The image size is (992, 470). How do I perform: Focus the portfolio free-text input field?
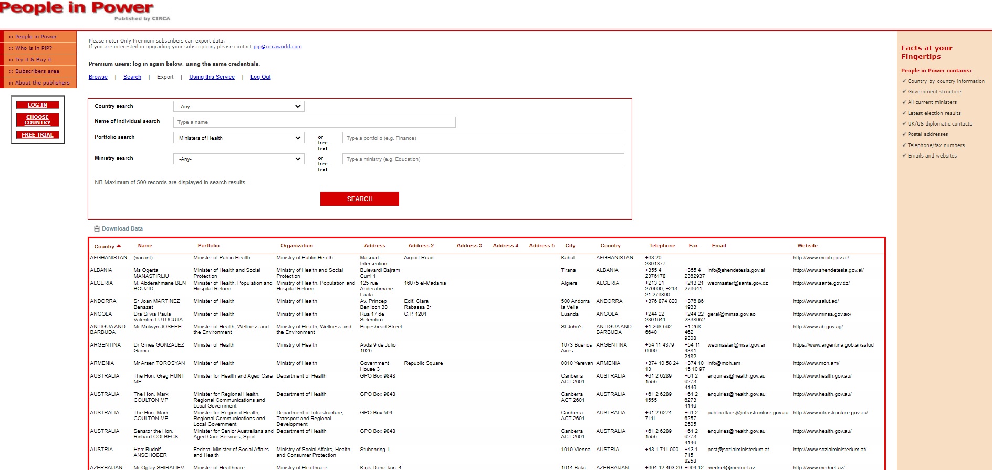(x=483, y=138)
